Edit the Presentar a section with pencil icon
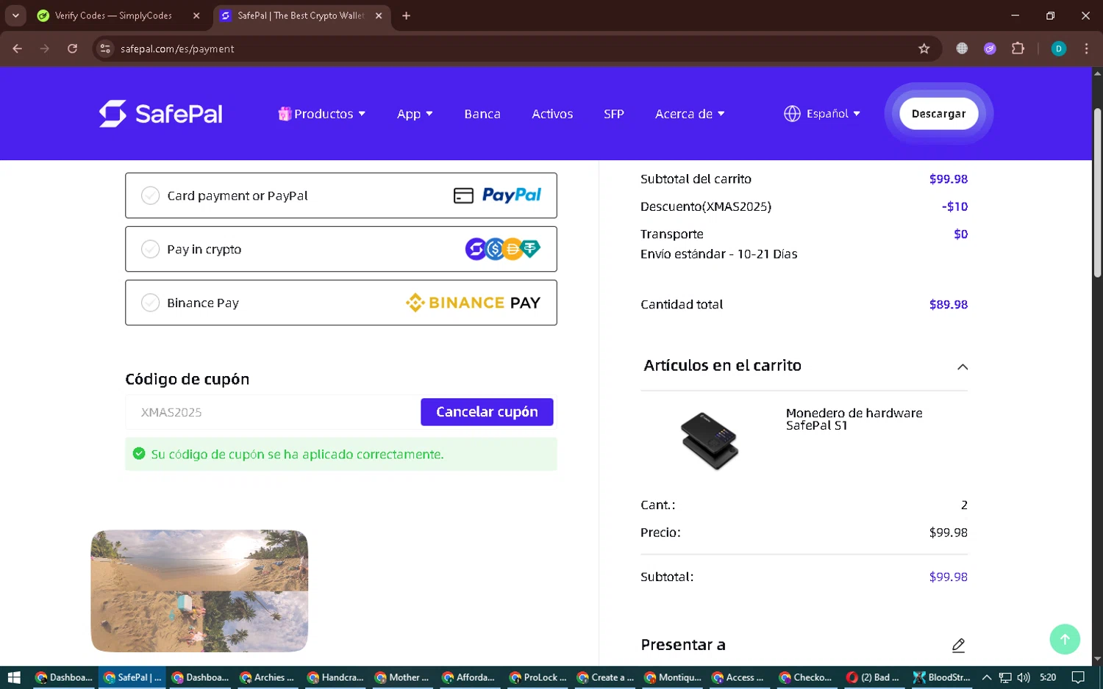The image size is (1103, 689). click(x=958, y=646)
